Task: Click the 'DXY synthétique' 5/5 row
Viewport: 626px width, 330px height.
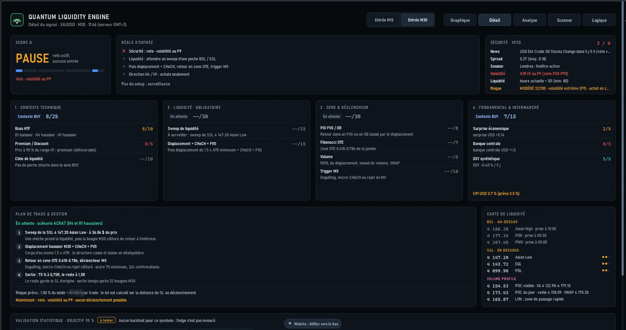Action: click(x=541, y=162)
